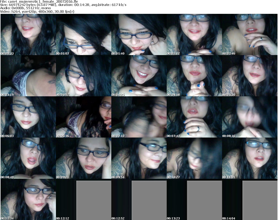Choose the gray frame stamped 00:12:52

coord(139,200)
